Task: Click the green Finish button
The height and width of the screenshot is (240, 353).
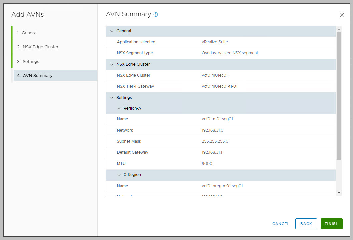Action: coord(331,224)
